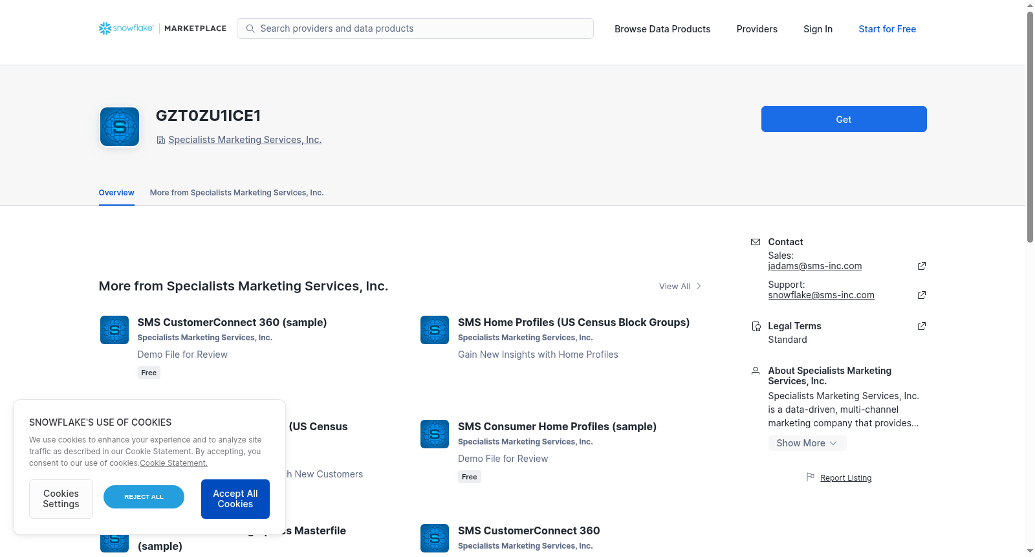Click the View All link
Image resolution: width=1035 pixels, height=557 pixels.
[675, 286]
